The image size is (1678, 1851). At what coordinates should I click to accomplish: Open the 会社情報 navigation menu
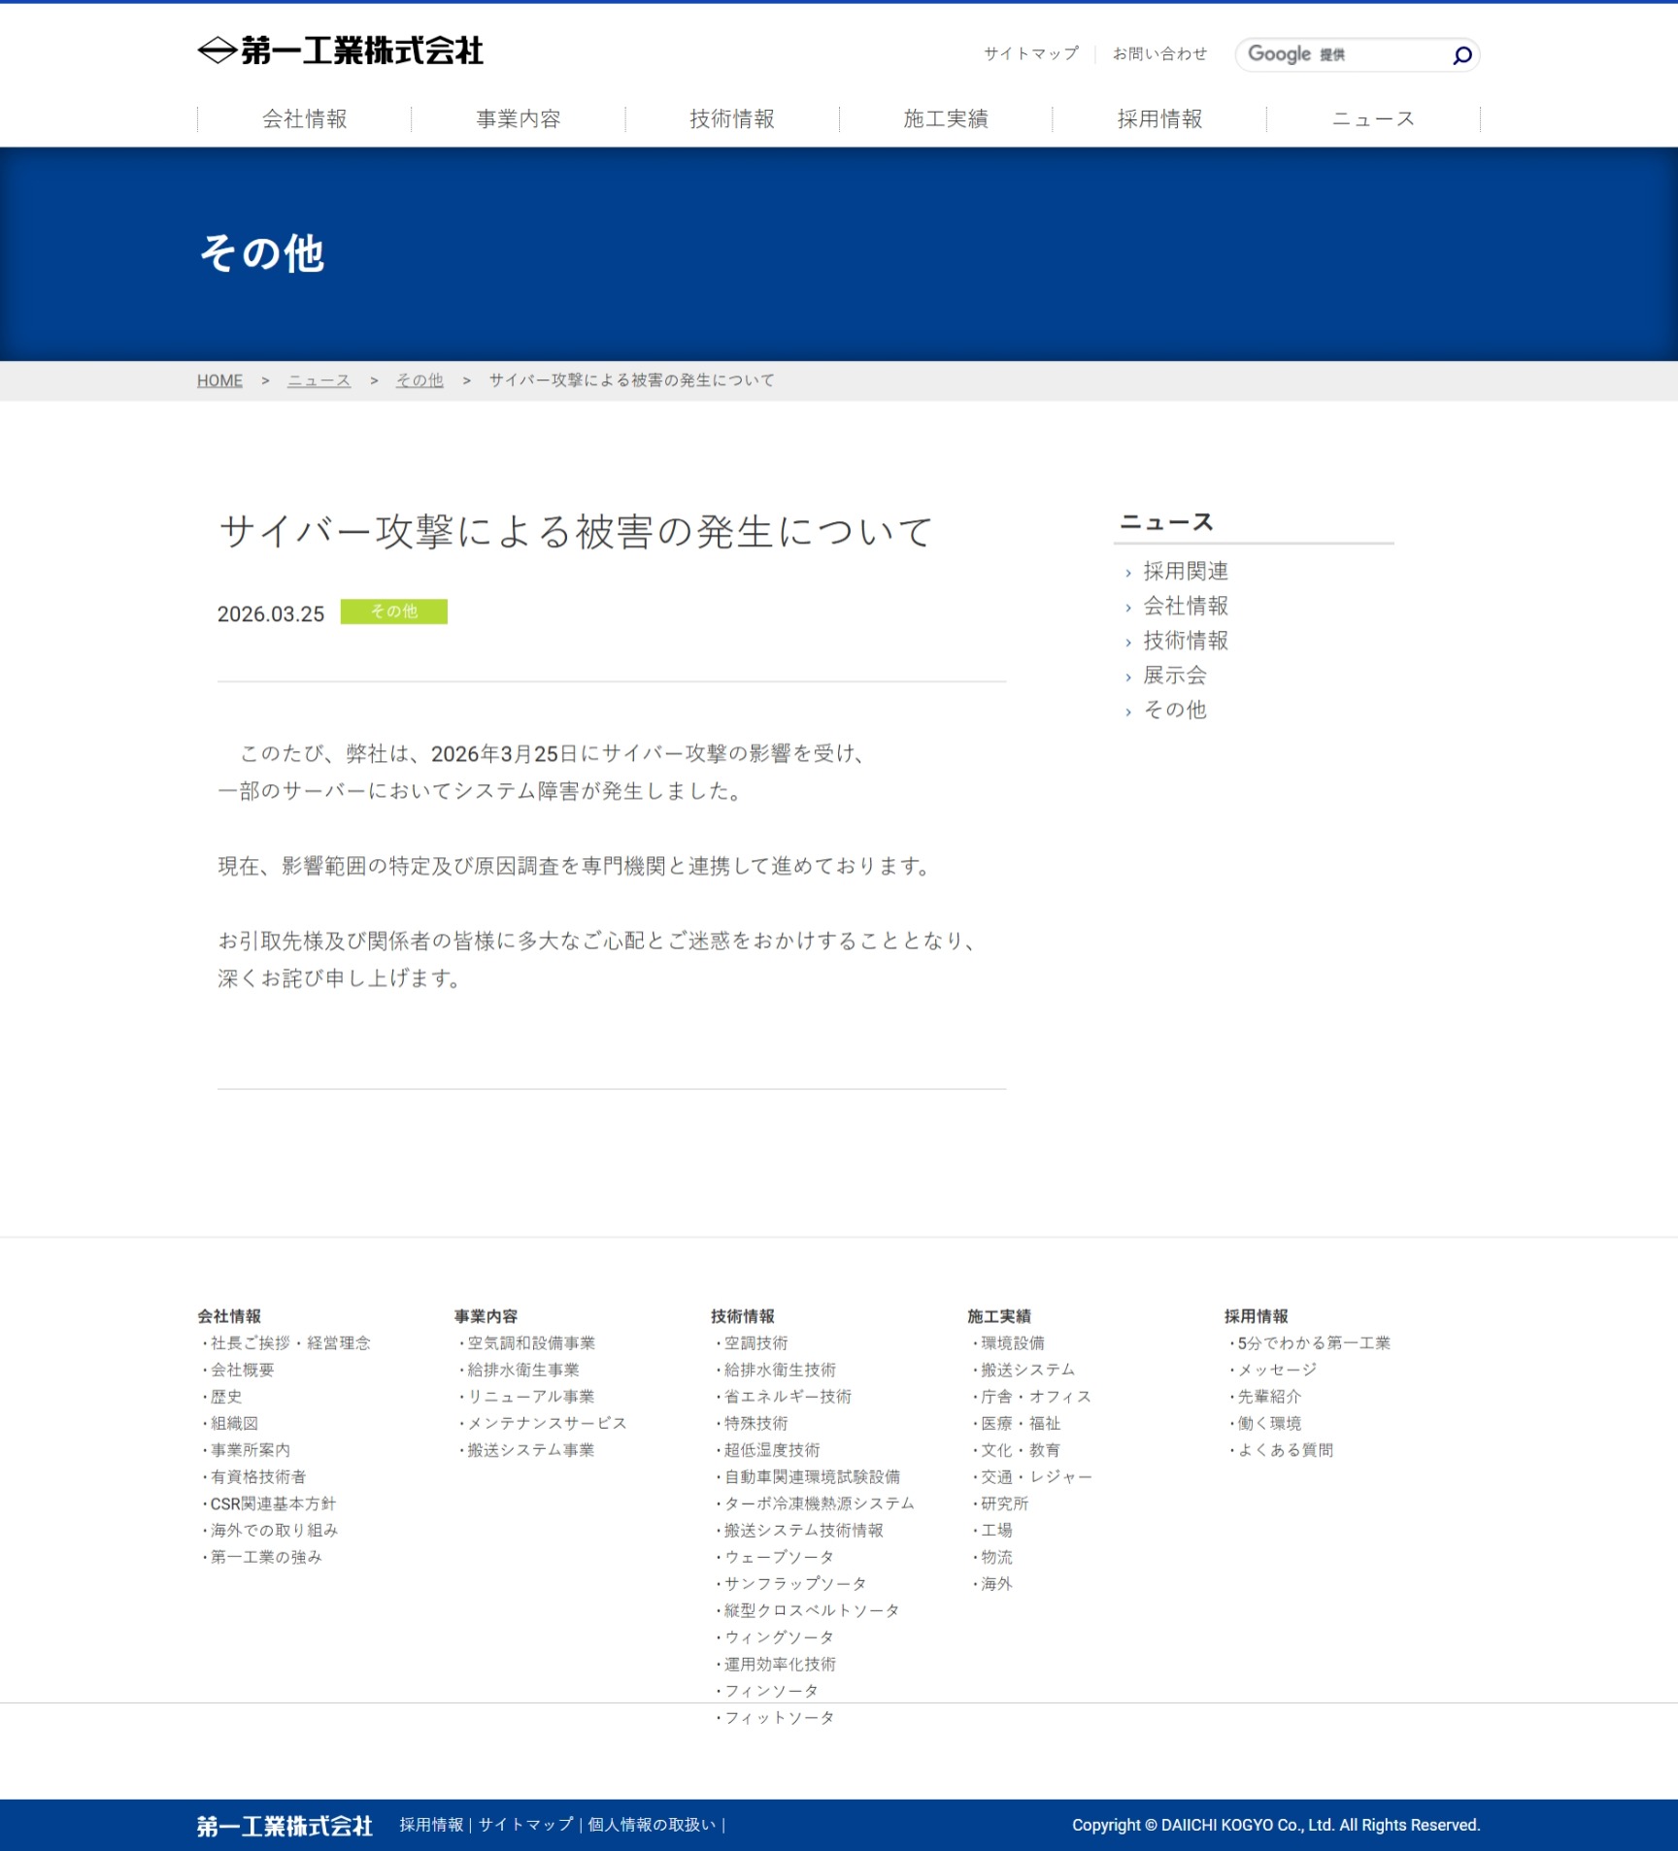304,119
